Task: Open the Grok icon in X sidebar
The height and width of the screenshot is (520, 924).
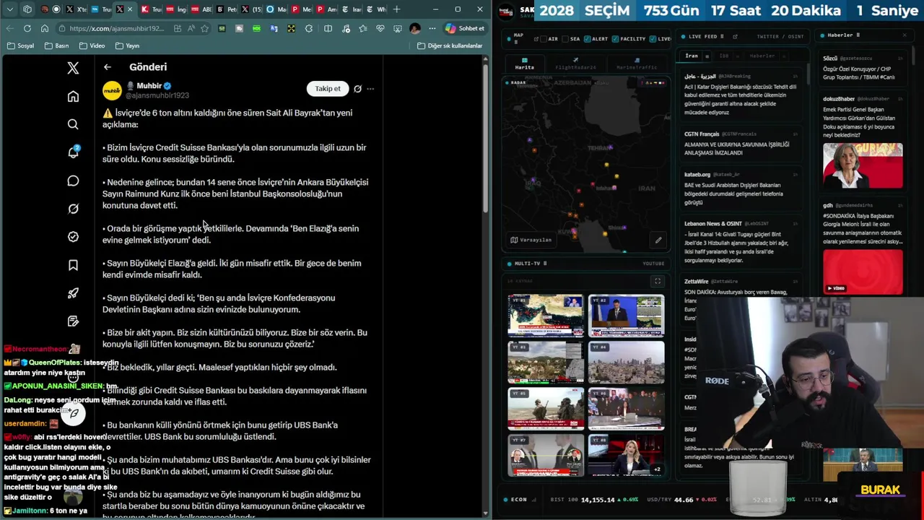Action: (x=73, y=209)
